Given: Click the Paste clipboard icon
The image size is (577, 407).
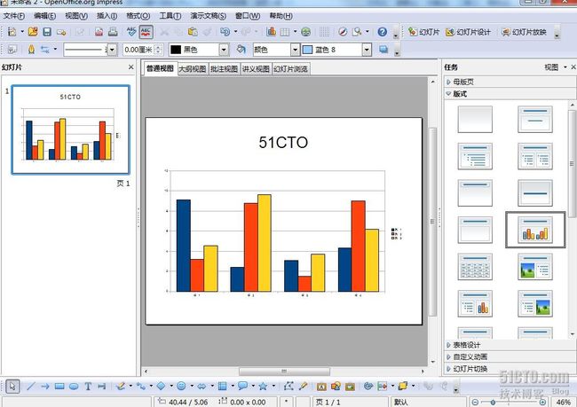Looking at the screenshot, I should click(x=193, y=32).
